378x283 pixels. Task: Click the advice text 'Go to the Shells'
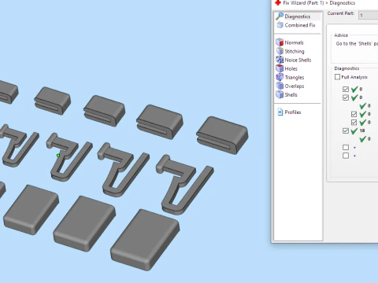coord(357,44)
